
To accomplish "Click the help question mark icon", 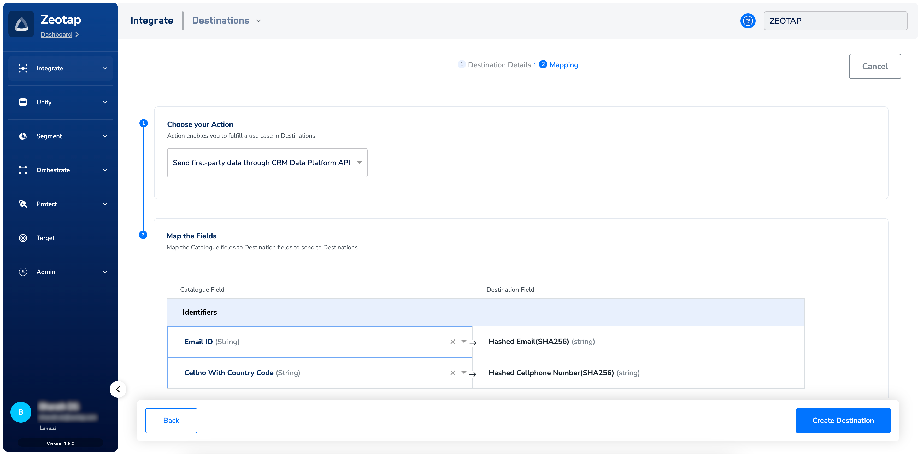I will pos(748,21).
